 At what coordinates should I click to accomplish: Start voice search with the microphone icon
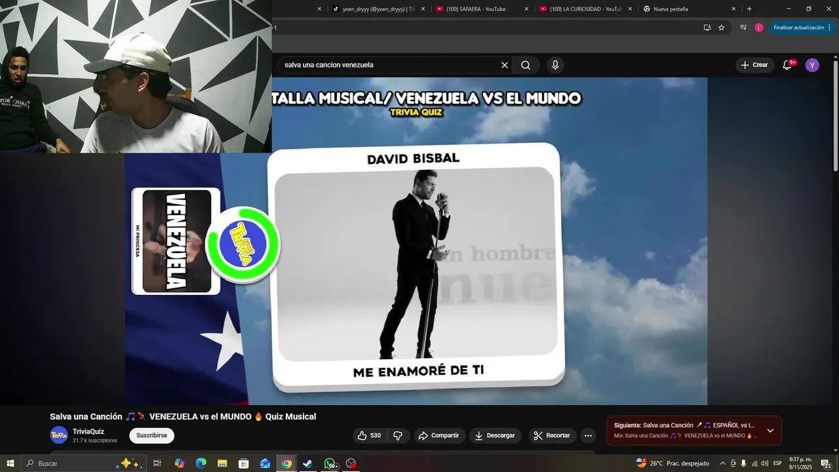[555, 65]
